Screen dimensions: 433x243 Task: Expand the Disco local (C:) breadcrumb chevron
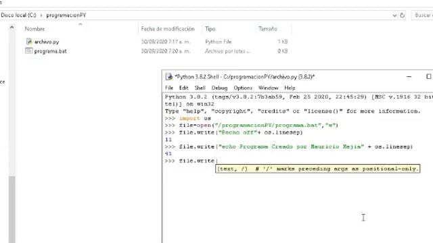[41, 16]
